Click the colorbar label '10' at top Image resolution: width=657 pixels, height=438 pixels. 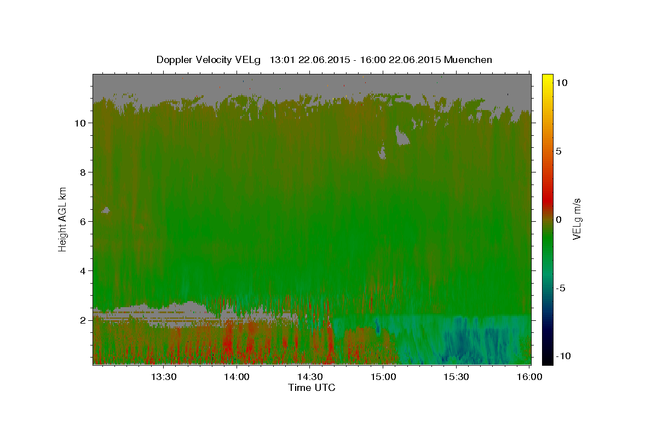[561, 82]
